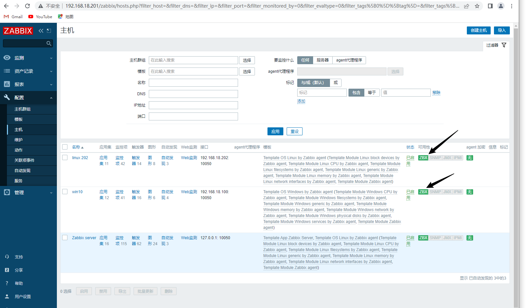
Task: Expand the 管理 sidebar menu
Action: (28, 193)
